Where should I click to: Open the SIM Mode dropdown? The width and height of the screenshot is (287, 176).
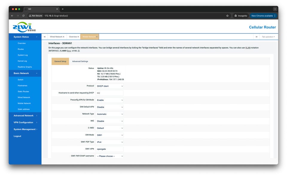click(109, 135)
